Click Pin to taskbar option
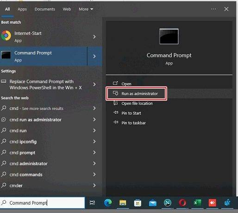The height and width of the screenshot is (213, 238). [133, 123]
